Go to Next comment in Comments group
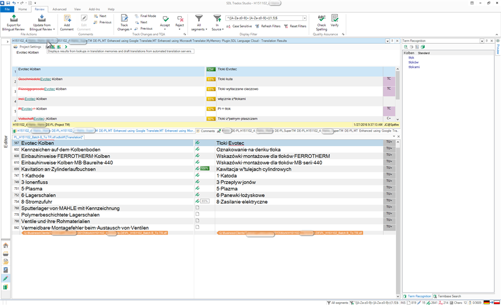The height and width of the screenshot is (305, 501). [x=100, y=16]
